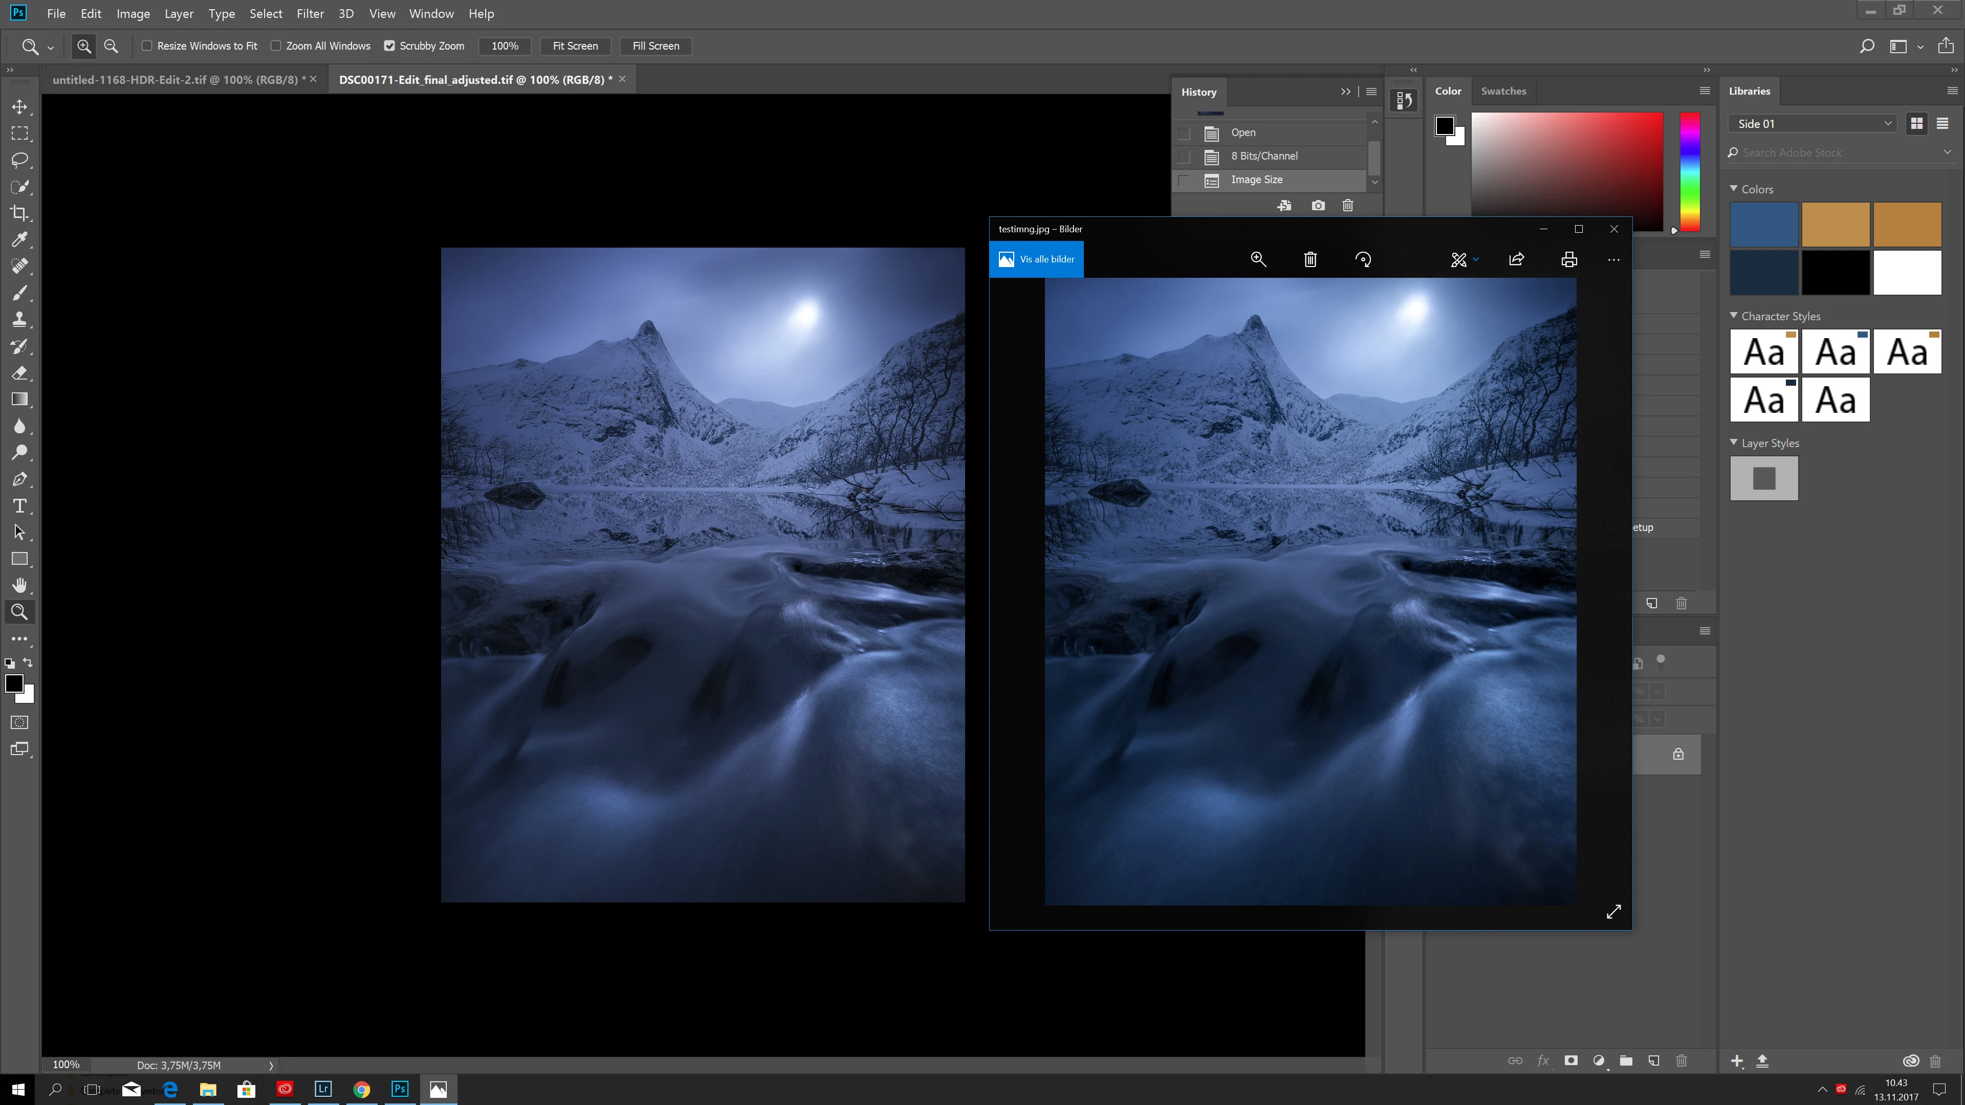Viewport: 1965px width, 1105px height.
Task: Click the rotate icon in the Bilder viewer
Action: coord(1363,260)
